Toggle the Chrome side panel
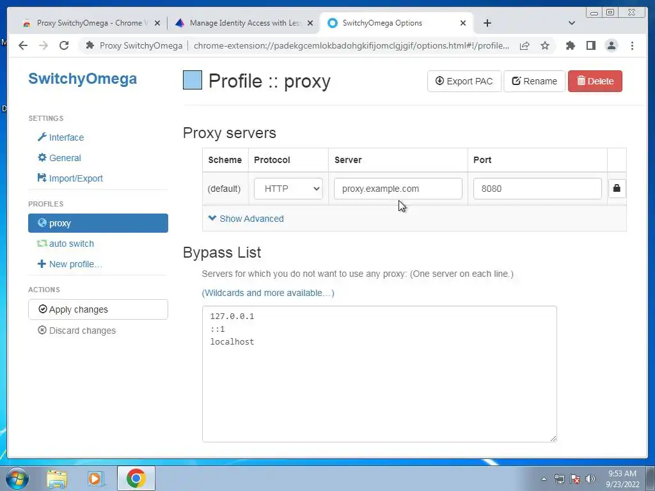 pos(590,45)
